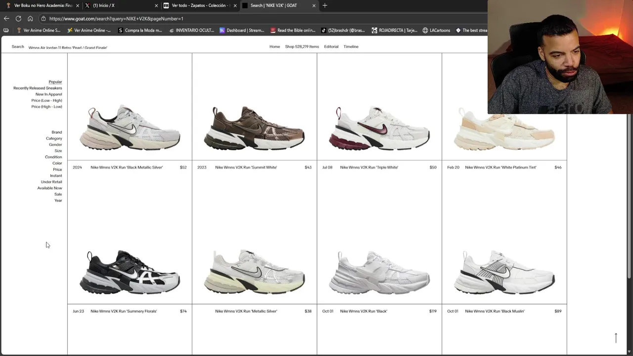
Task: Expand the Category filter
Action: (x=54, y=138)
